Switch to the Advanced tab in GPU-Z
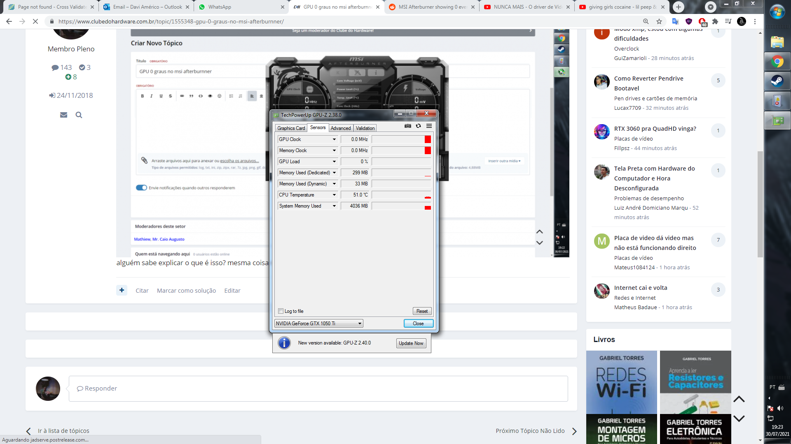The width and height of the screenshot is (791, 444). click(x=341, y=128)
